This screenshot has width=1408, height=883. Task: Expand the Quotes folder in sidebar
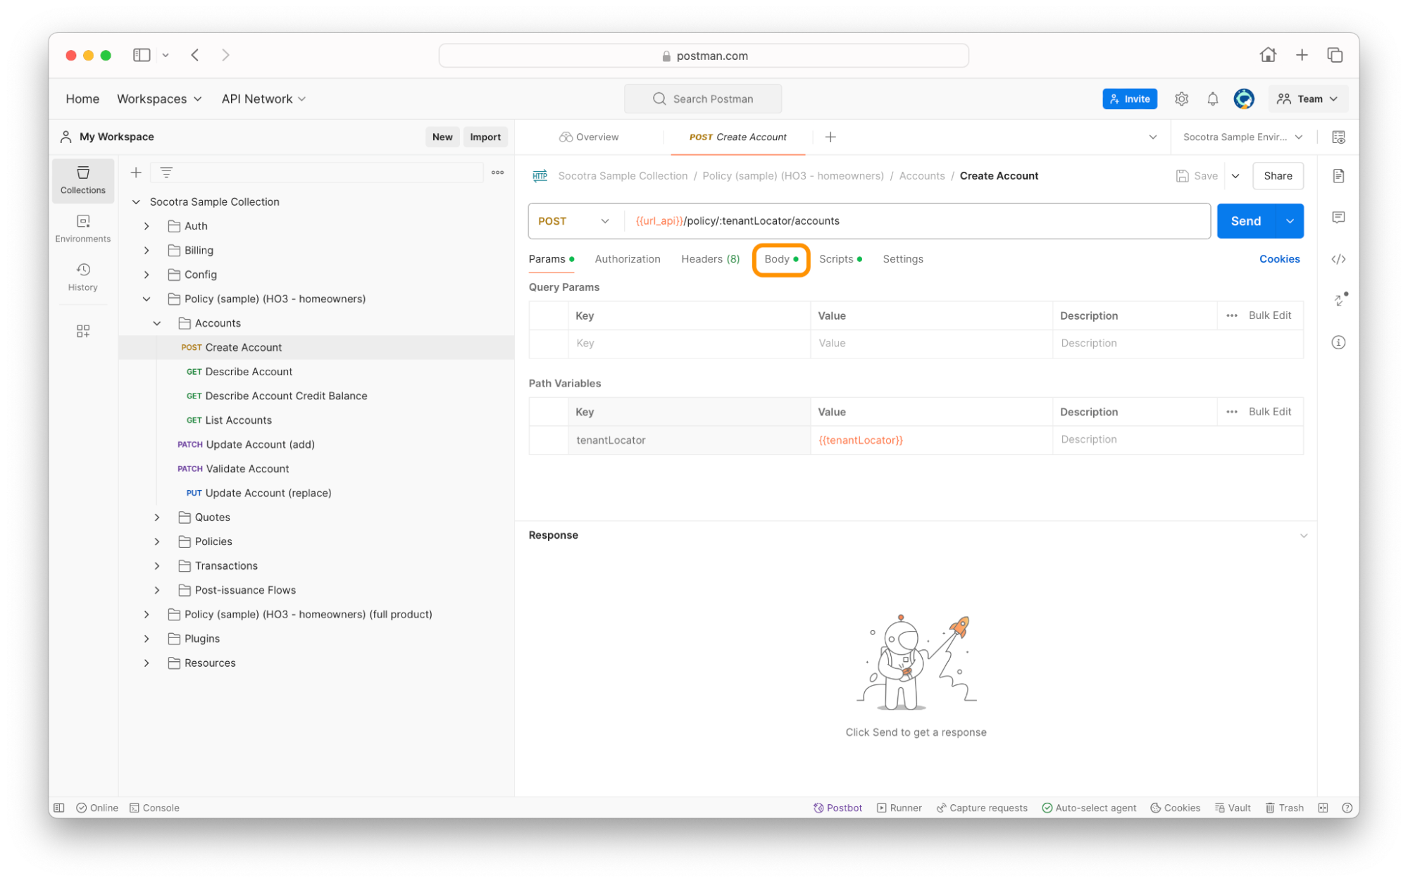[x=155, y=517]
